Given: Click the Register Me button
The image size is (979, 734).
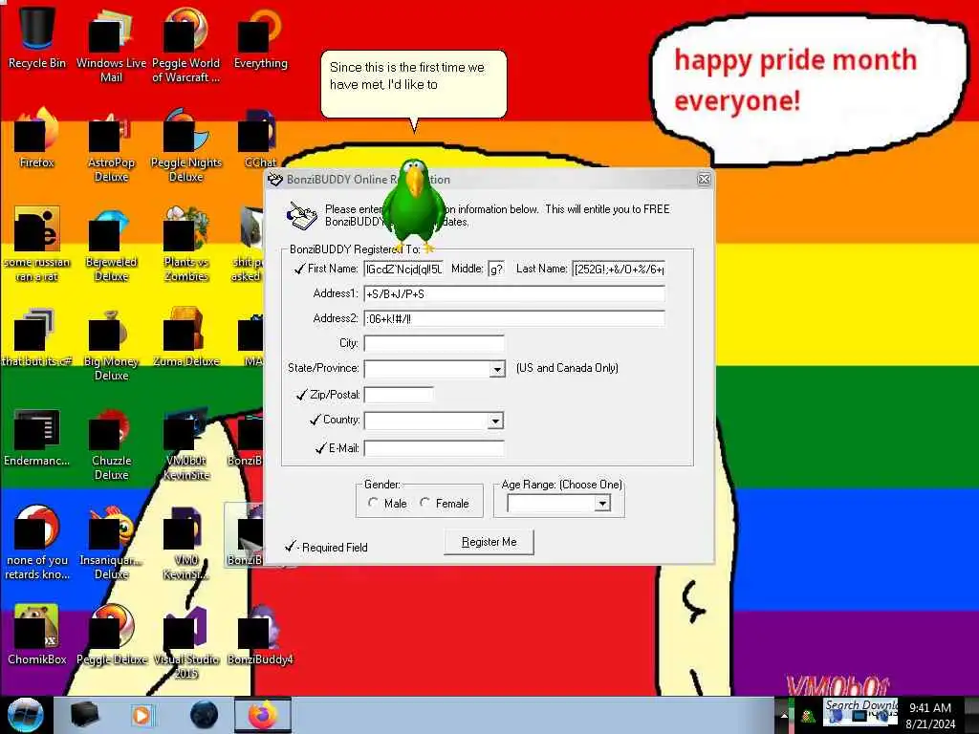Looking at the screenshot, I should [489, 542].
